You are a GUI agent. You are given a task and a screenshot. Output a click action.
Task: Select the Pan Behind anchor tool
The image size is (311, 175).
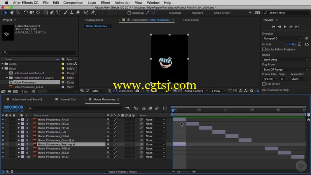[38, 12]
